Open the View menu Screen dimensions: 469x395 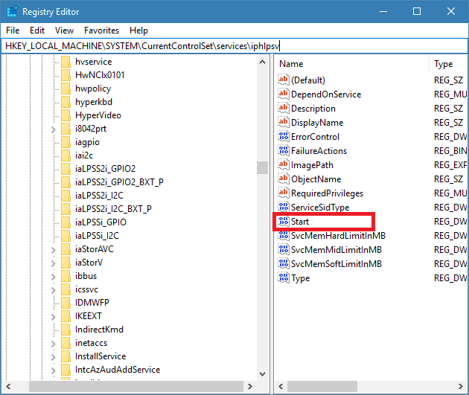point(64,30)
